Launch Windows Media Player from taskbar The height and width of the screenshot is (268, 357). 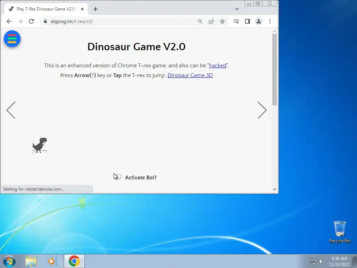coord(52,261)
